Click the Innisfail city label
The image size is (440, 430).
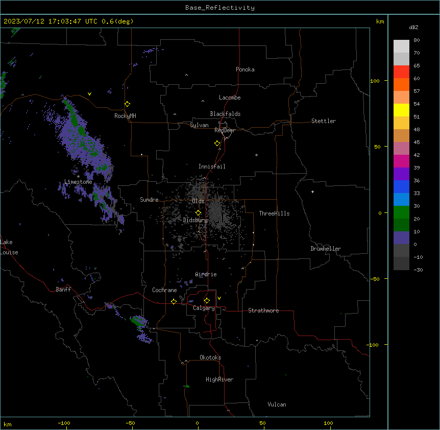[x=212, y=166]
